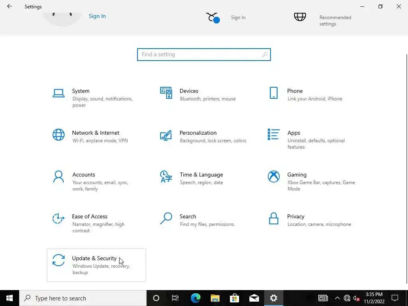This screenshot has width=408, height=306.
Task: Click 'Bluetooth, printers, mouse' description
Action: (208, 99)
